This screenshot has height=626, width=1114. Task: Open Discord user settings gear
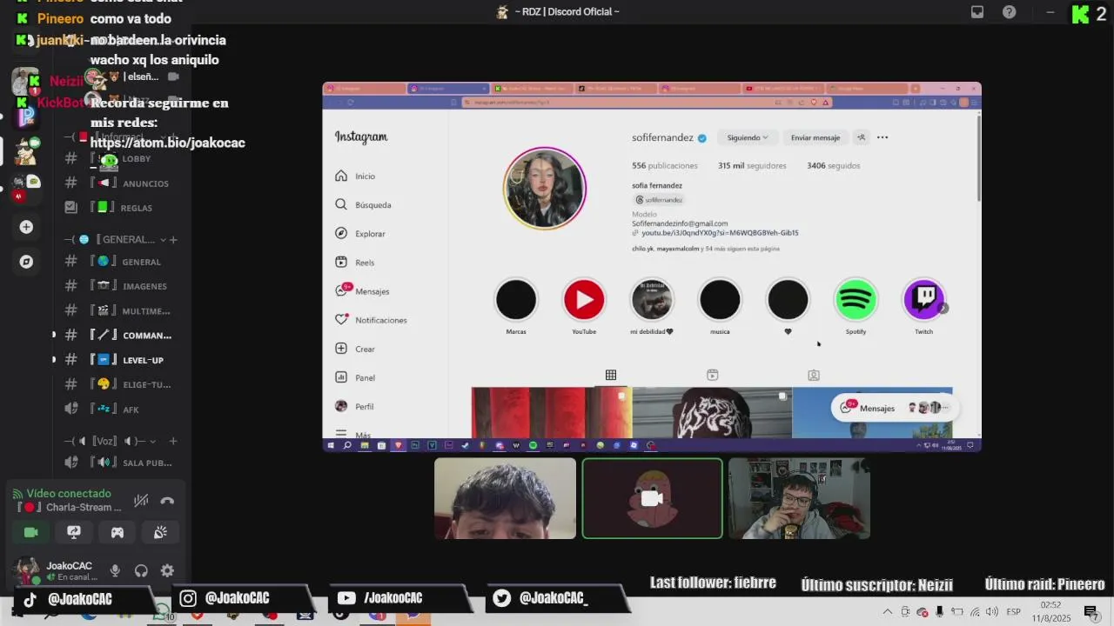[x=167, y=571]
